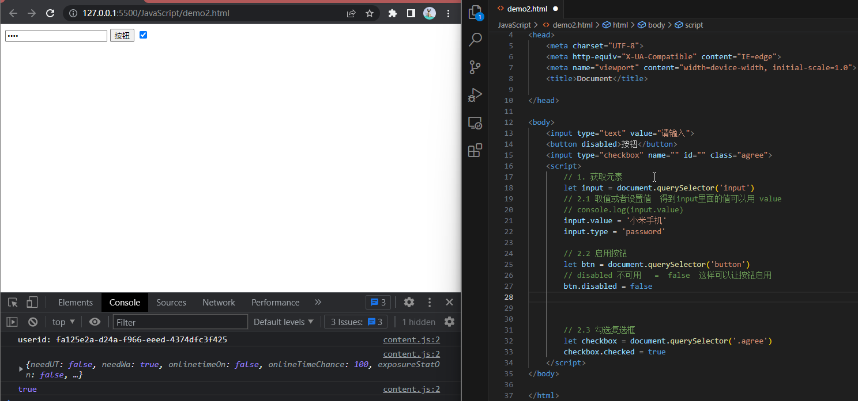Switch to the Network tab
858x401 pixels.
tap(219, 302)
